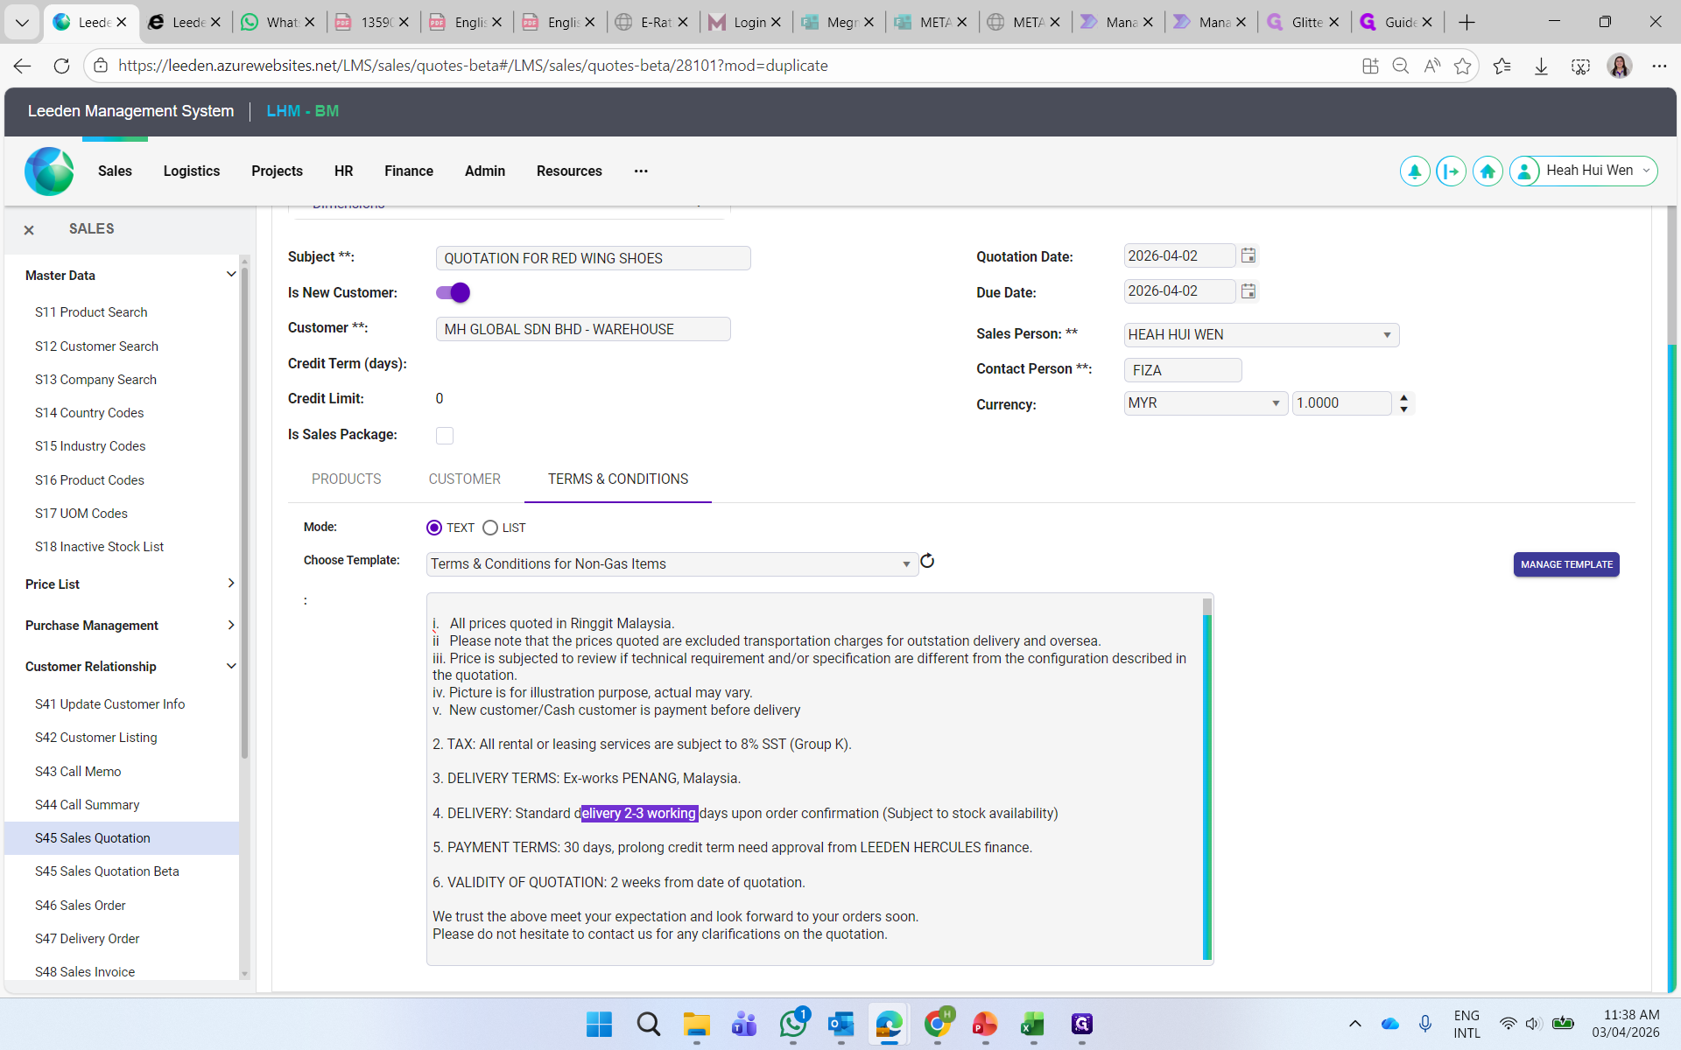
Task: Click the Contact Person field
Action: [1183, 370]
